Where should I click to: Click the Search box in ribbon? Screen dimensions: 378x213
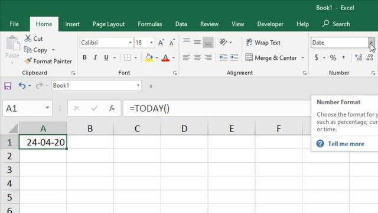coord(336,24)
